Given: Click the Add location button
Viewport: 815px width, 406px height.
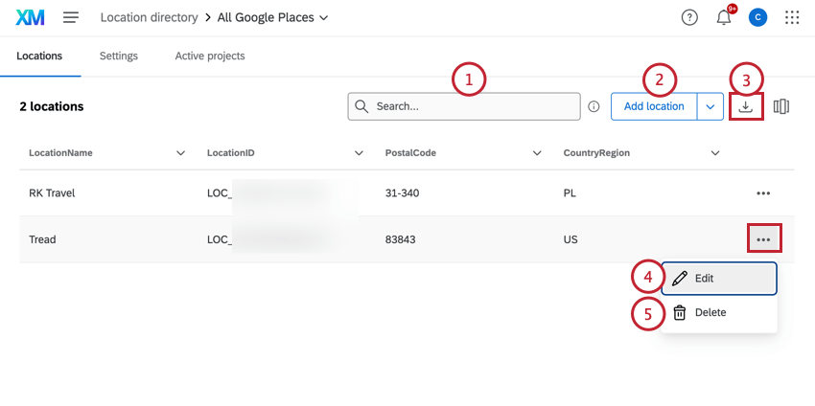Looking at the screenshot, I should tap(654, 106).
